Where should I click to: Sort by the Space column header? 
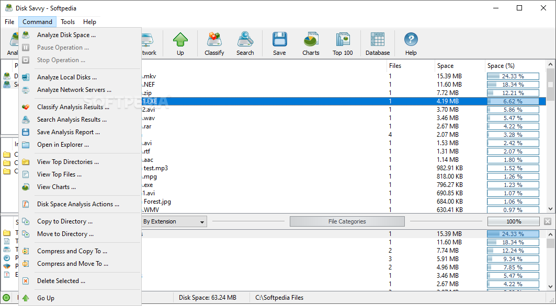point(459,66)
